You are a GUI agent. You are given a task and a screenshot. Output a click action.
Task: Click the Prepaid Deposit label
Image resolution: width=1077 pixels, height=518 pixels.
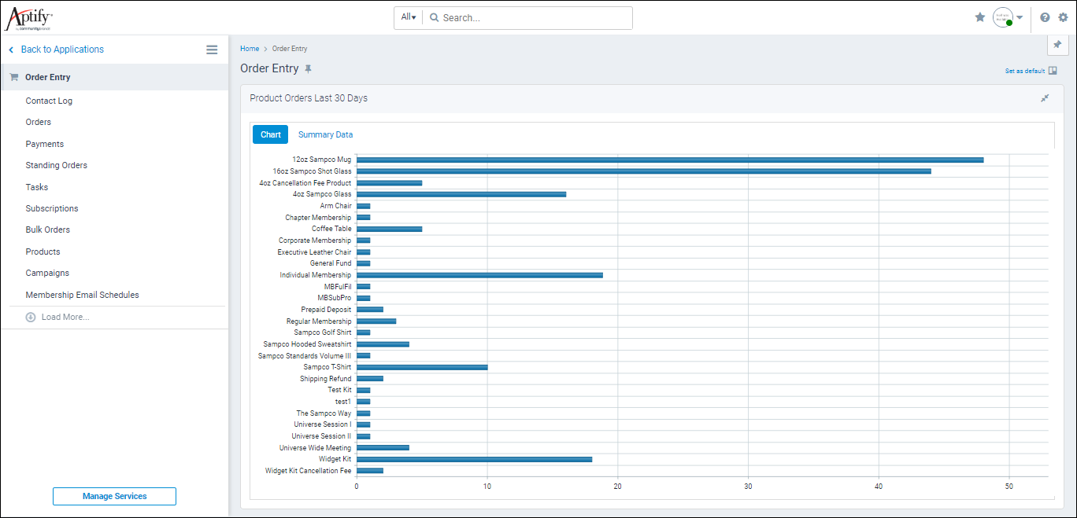(327, 310)
